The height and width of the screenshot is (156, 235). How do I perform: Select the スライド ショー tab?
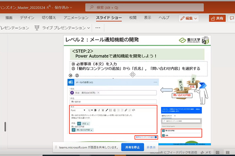[x=109, y=18]
